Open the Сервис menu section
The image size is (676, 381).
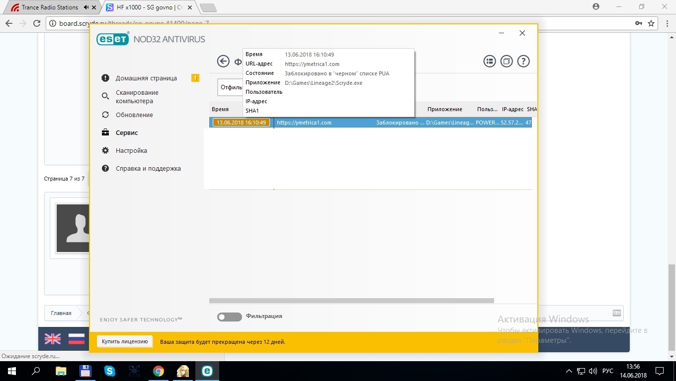pyautogui.click(x=127, y=132)
